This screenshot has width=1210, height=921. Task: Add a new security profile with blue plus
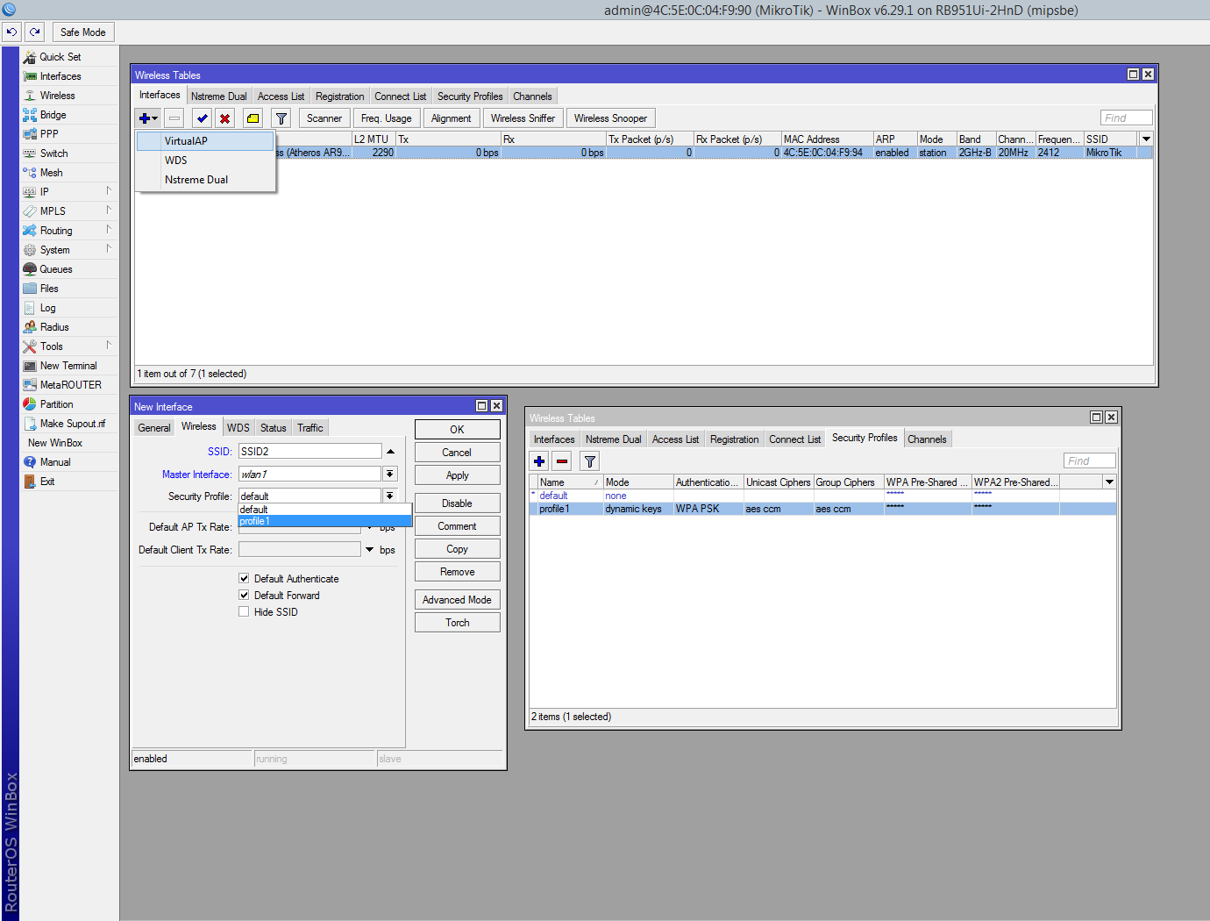(x=539, y=461)
